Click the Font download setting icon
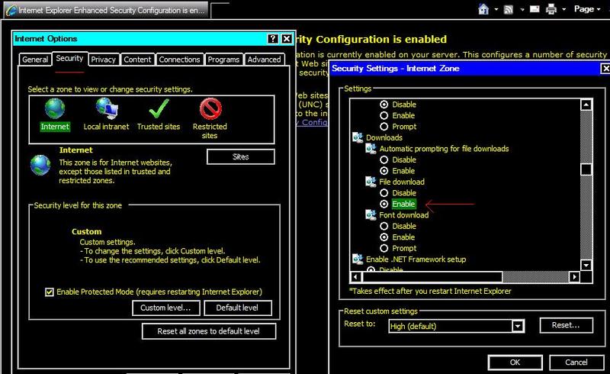This screenshot has width=610, height=374. click(x=371, y=214)
